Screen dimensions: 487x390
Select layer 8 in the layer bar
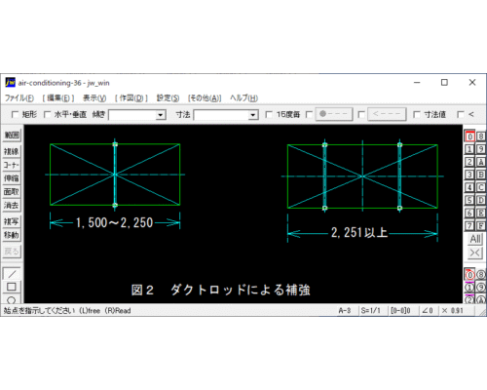(x=481, y=136)
